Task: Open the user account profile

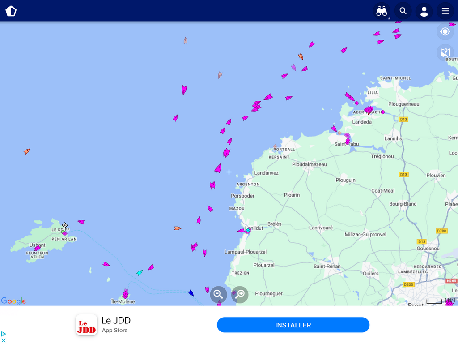Action: click(424, 11)
